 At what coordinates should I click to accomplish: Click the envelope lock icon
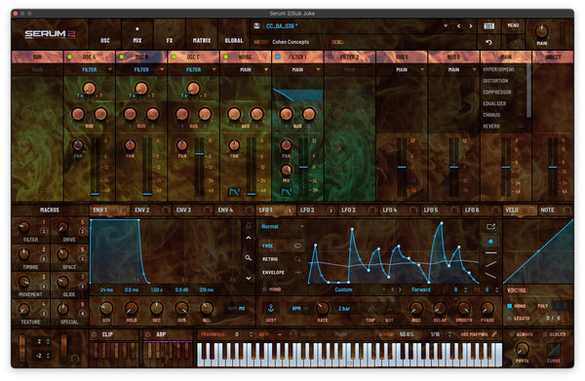click(x=248, y=225)
